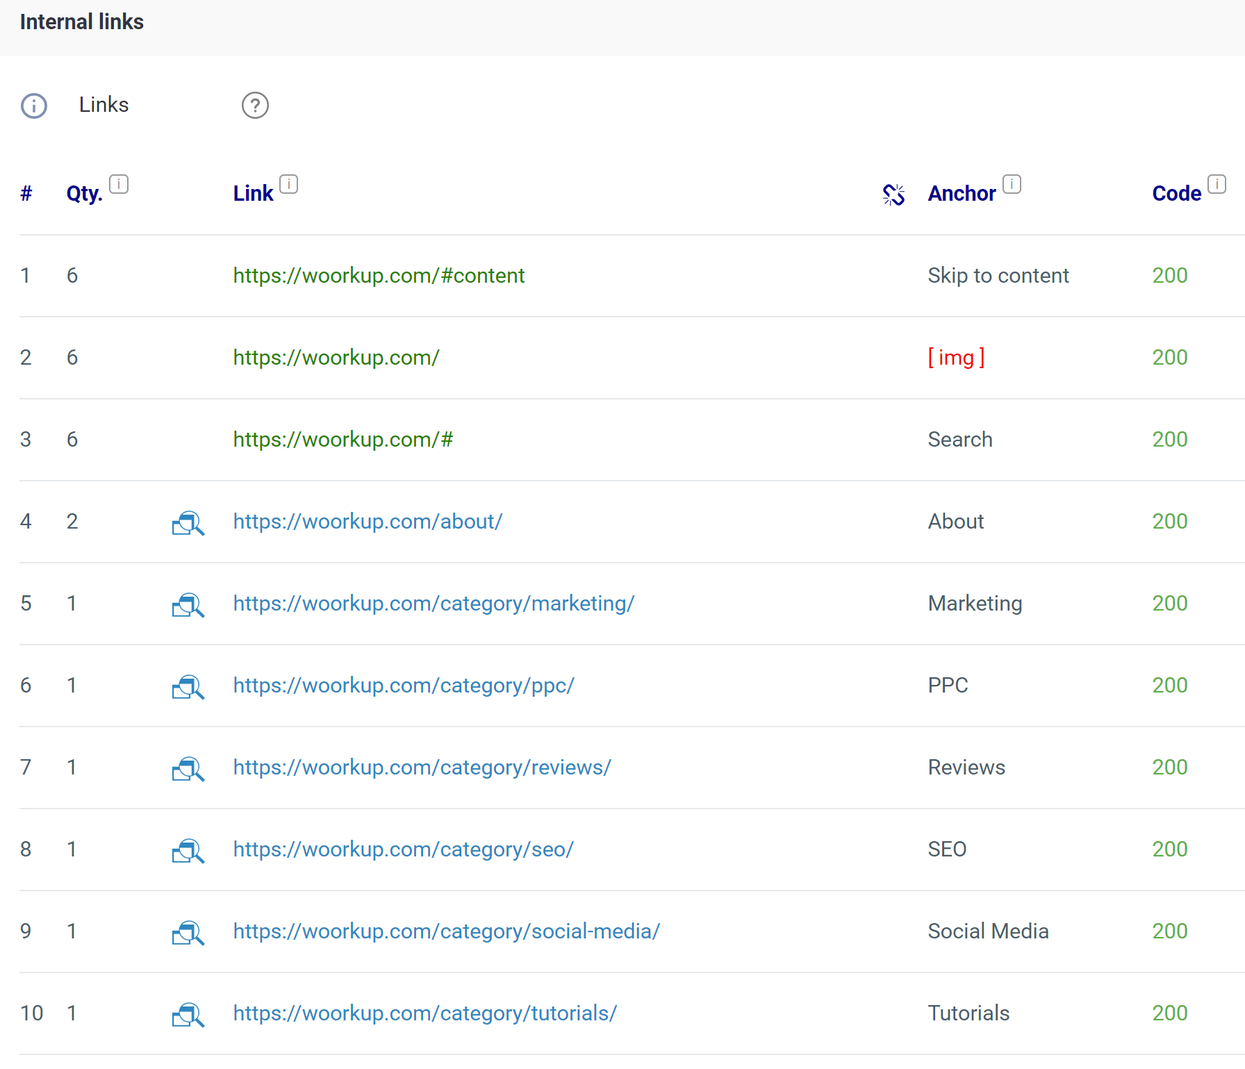Click quantity 6 in the Skip to content row

(72, 276)
